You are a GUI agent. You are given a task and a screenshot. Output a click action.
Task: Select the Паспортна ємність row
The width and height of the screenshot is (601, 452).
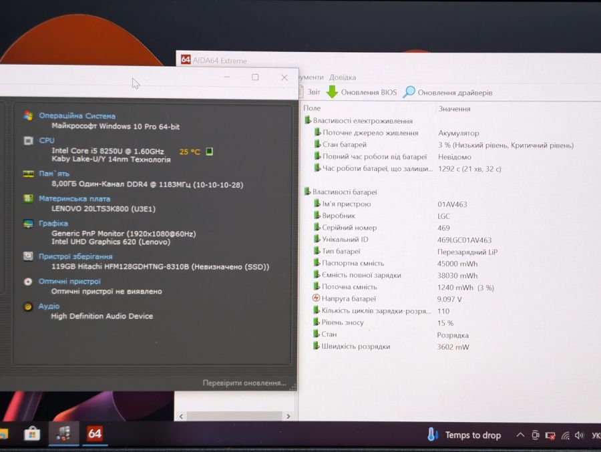[x=395, y=263]
